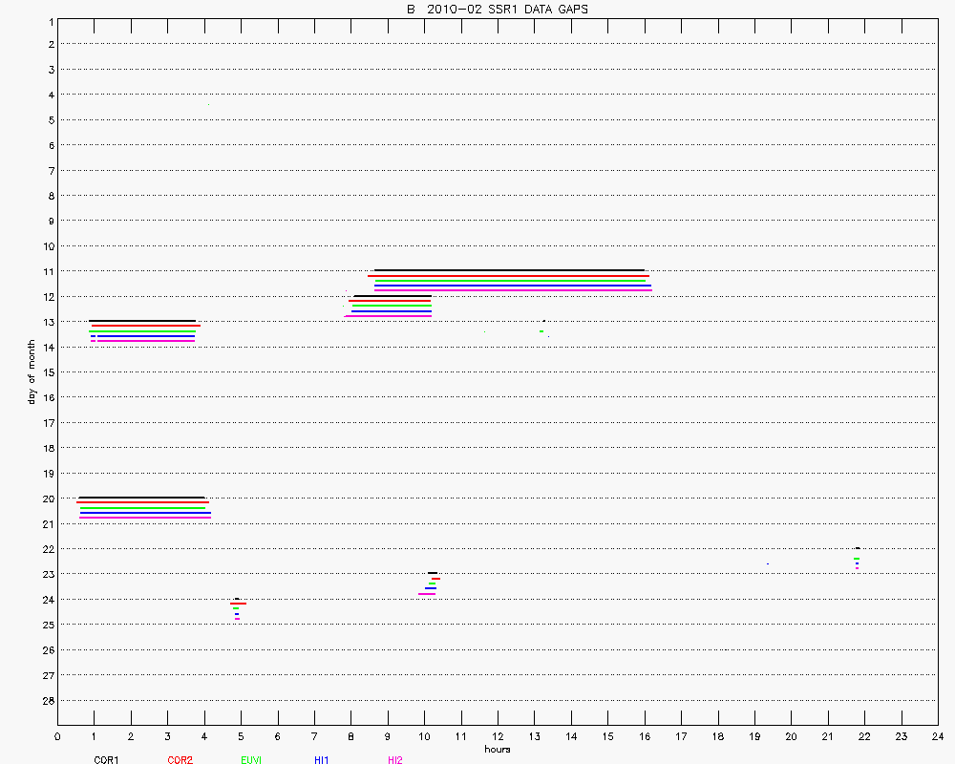The height and width of the screenshot is (764, 955).
Task: Click the black COR1 gap bar on day 20
Action: click(141, 498)
